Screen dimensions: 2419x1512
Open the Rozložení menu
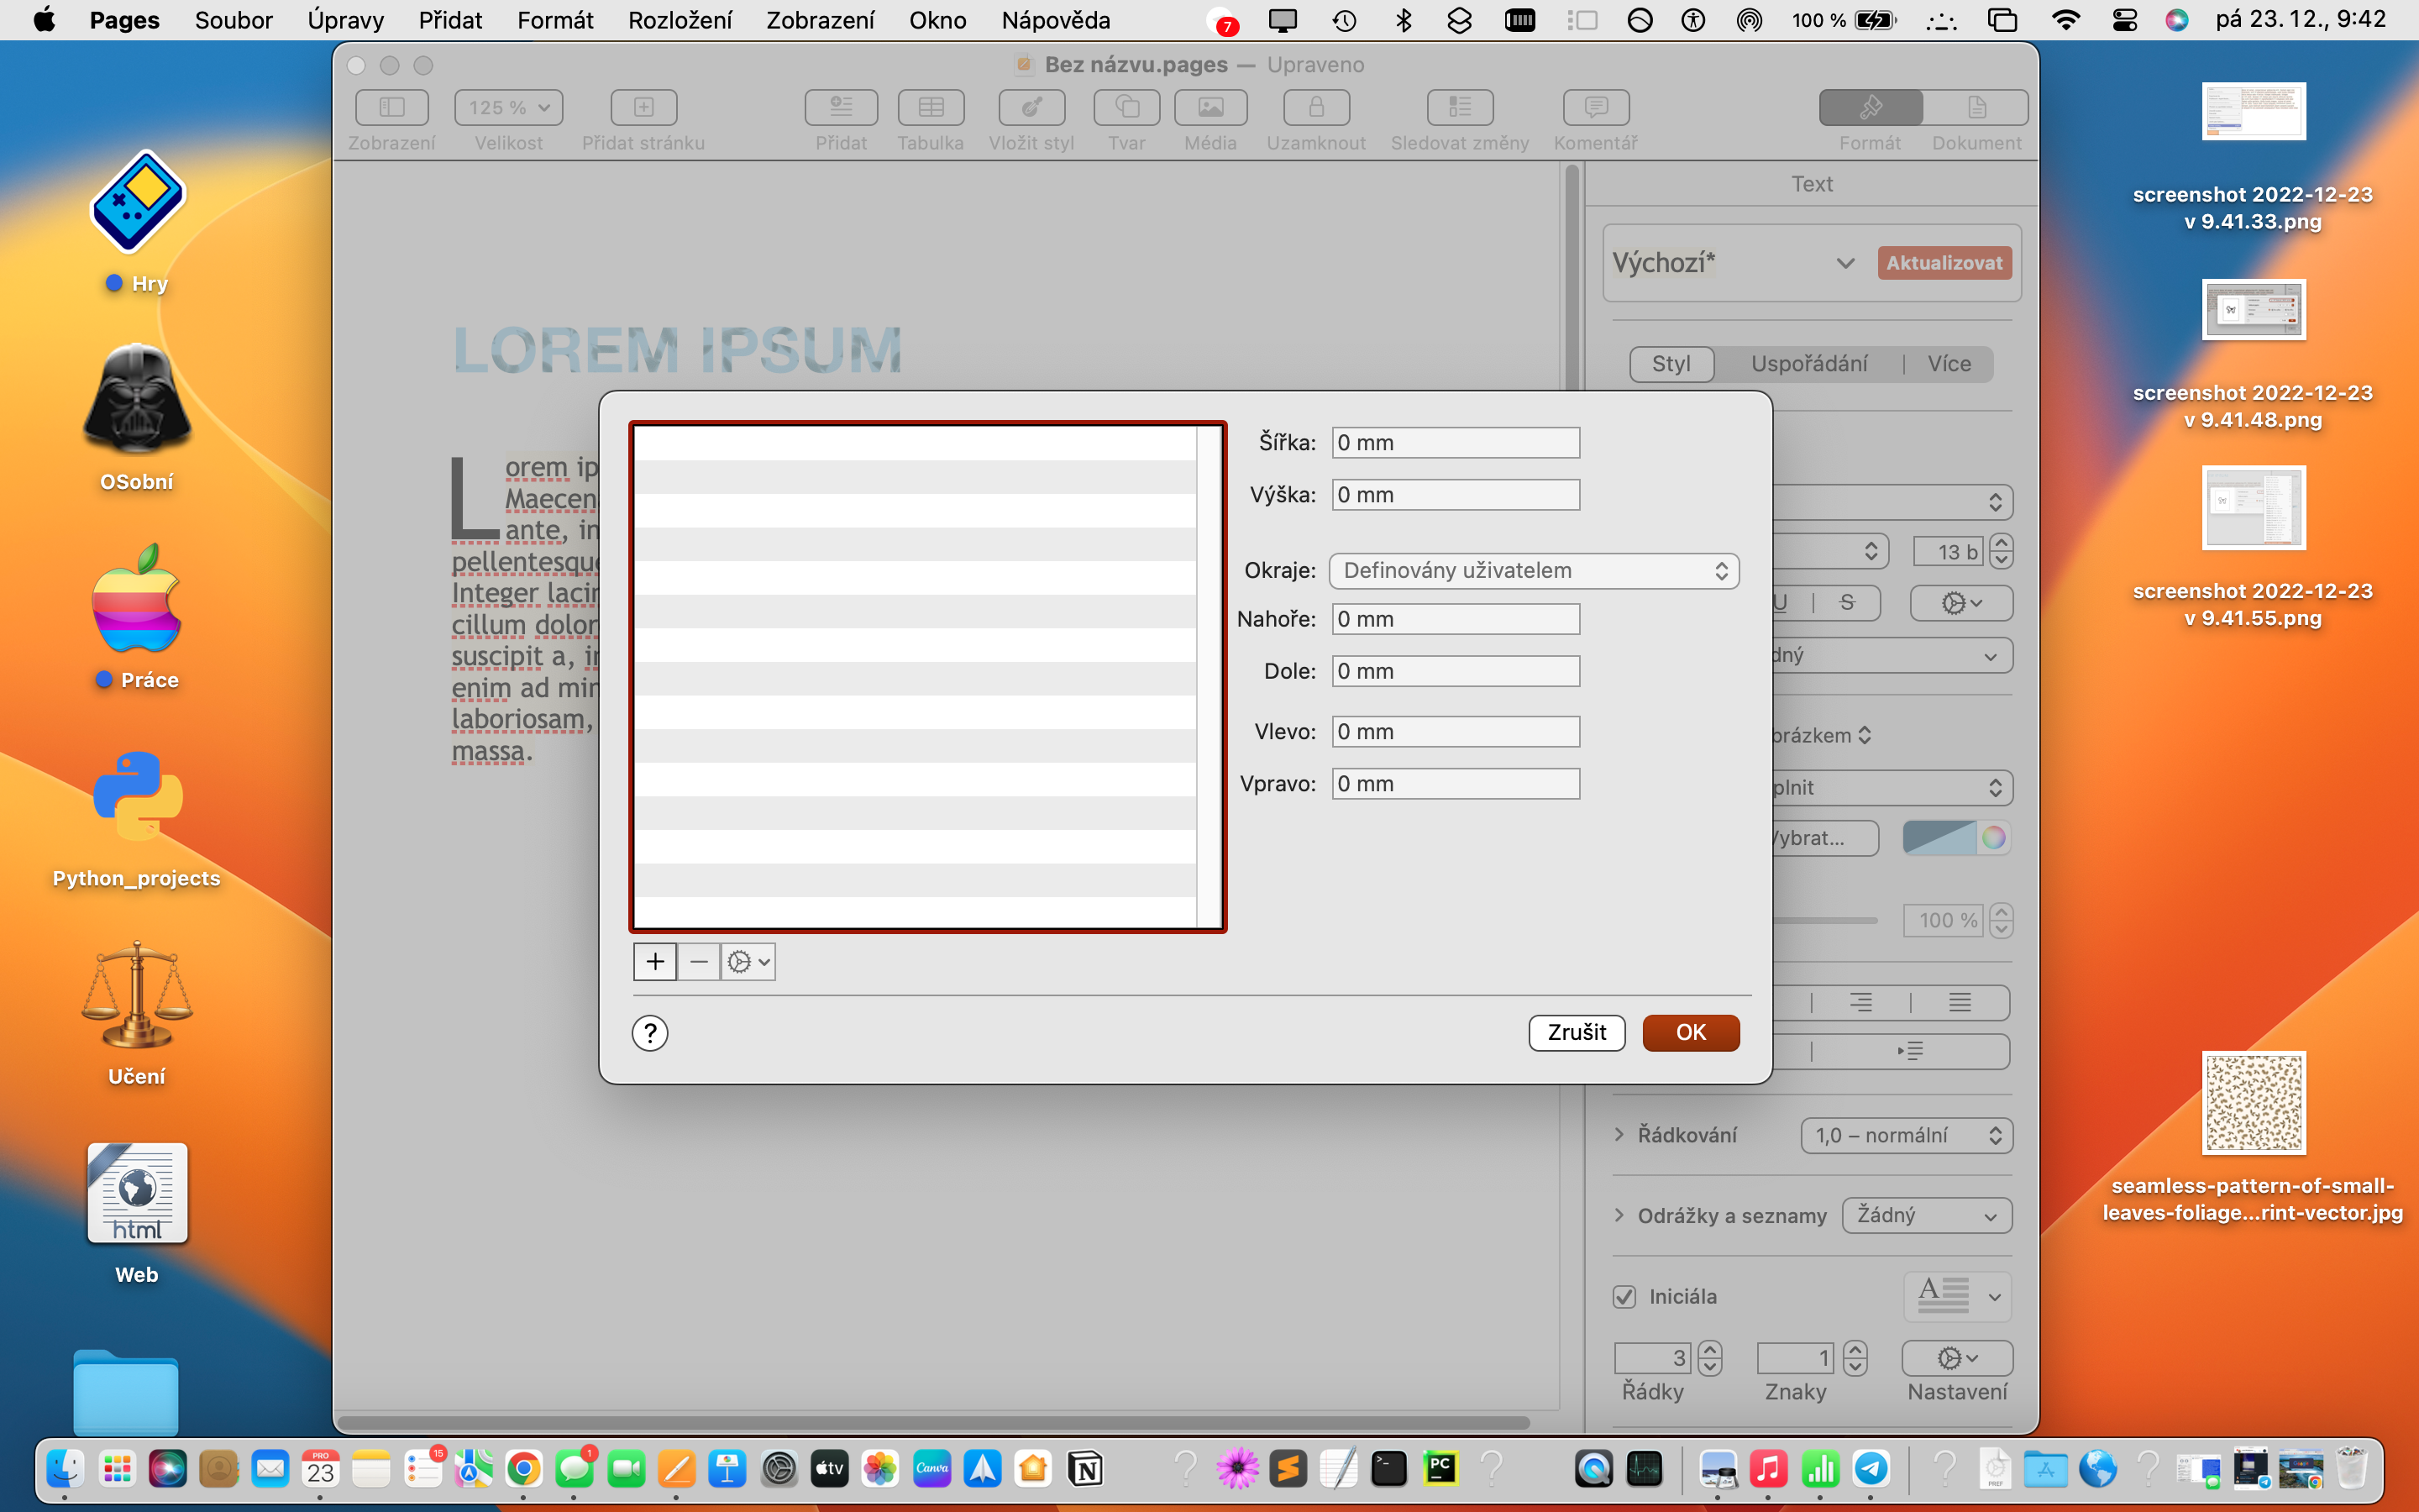[x=679, y=20]
